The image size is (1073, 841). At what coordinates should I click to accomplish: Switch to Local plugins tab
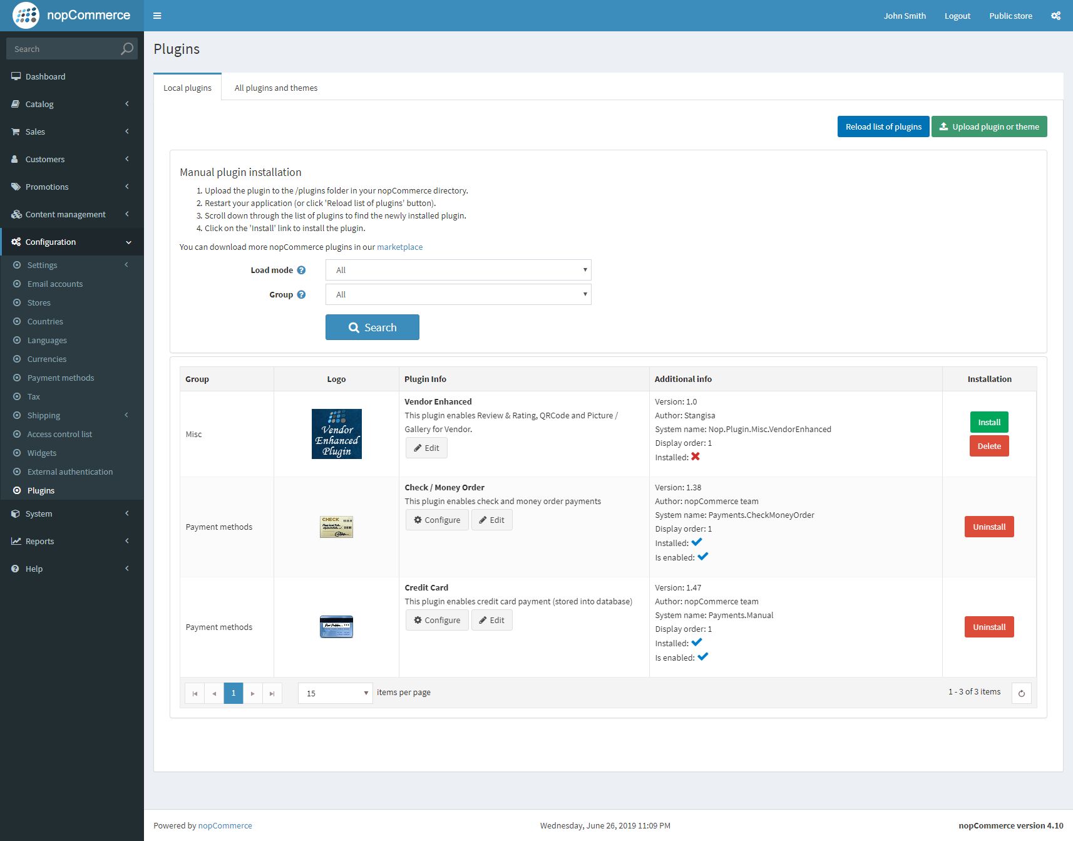tap(187, 88)
